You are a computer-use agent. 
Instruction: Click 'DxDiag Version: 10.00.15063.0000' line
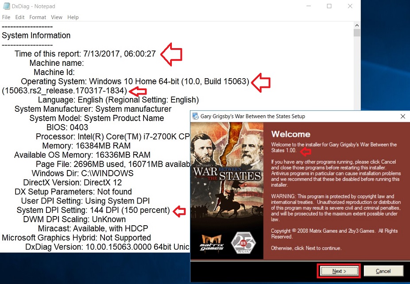pos(108,247)
